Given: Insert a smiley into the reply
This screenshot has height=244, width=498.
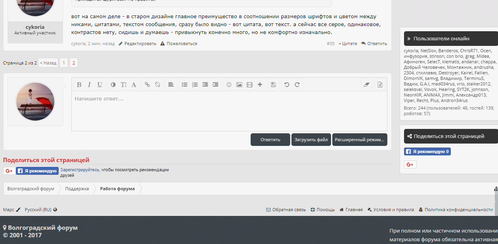Looking at the screenshot, I should (229, 85).
